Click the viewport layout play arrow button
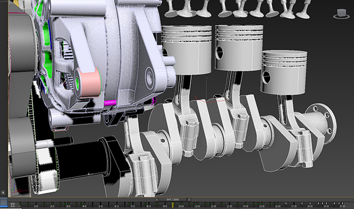 (x=3, y=193)
